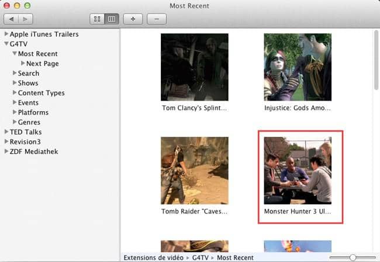Viewport: 380px width, 262px height.
Task: Select Revision3 in the sidebar
Action: coord(25,142)
